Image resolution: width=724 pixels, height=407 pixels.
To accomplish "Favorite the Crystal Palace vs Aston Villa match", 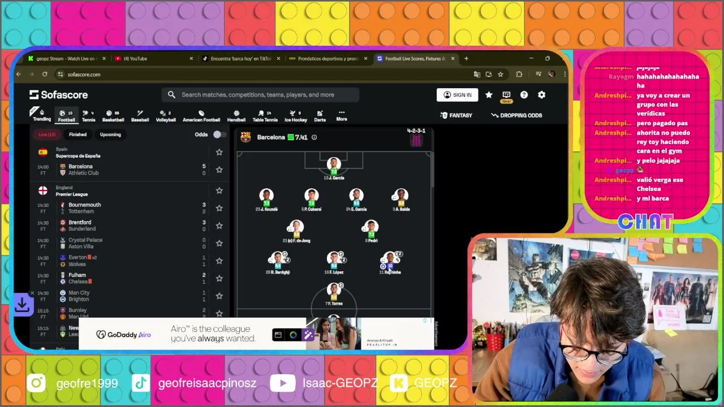I will pyautogui.click(x=219, y=243).
